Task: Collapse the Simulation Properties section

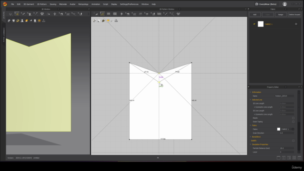Action: (x=250, y=144)
